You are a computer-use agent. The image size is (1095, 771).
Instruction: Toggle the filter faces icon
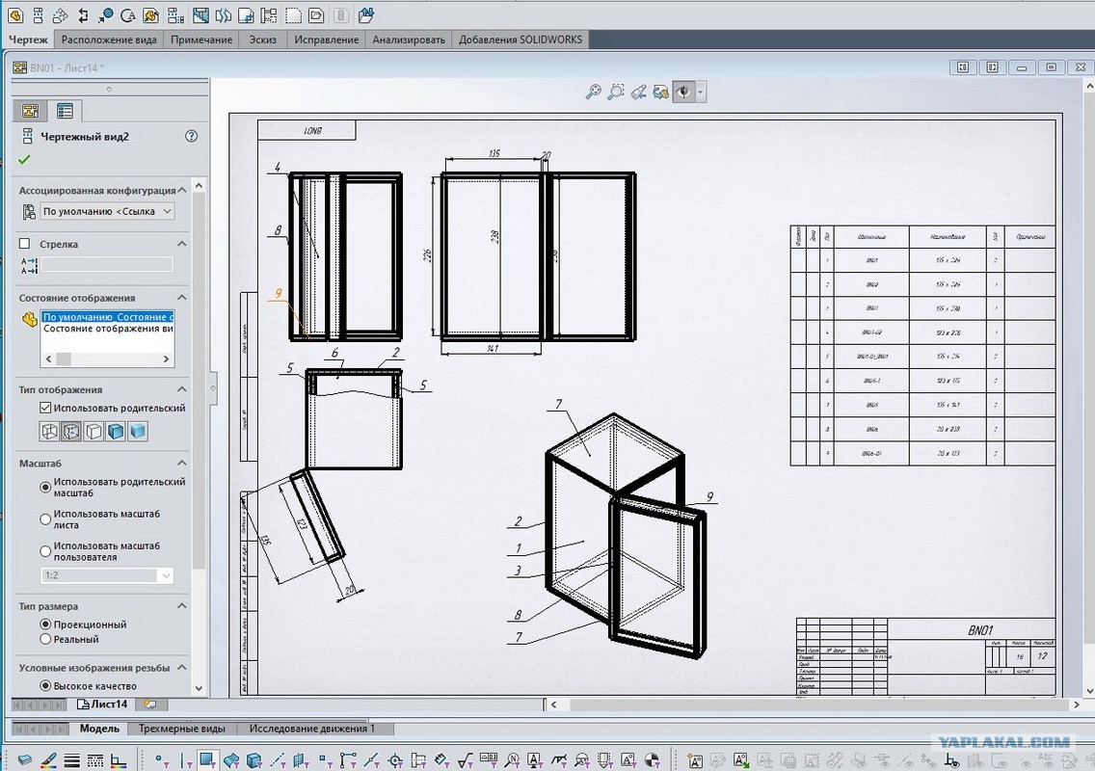pyautogui.click(x=206, y=759)
